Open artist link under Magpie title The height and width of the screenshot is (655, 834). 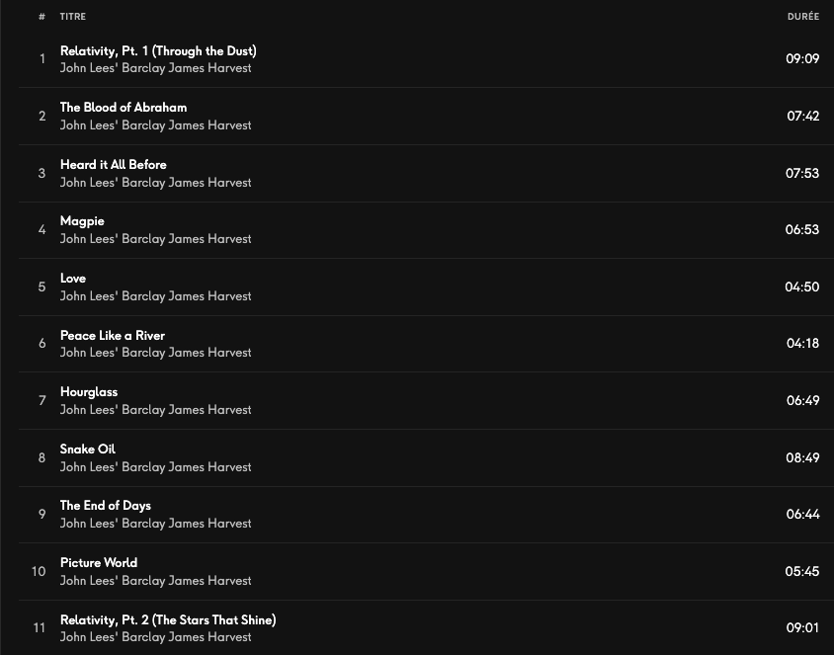pos(155,239)
